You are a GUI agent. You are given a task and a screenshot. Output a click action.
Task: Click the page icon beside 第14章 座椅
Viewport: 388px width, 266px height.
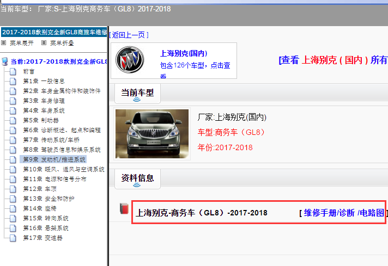13,208
